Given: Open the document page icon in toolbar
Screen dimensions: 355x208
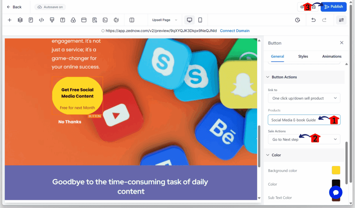Looking at the screenshot, I should pyautogui.click(x=31, y=20).
